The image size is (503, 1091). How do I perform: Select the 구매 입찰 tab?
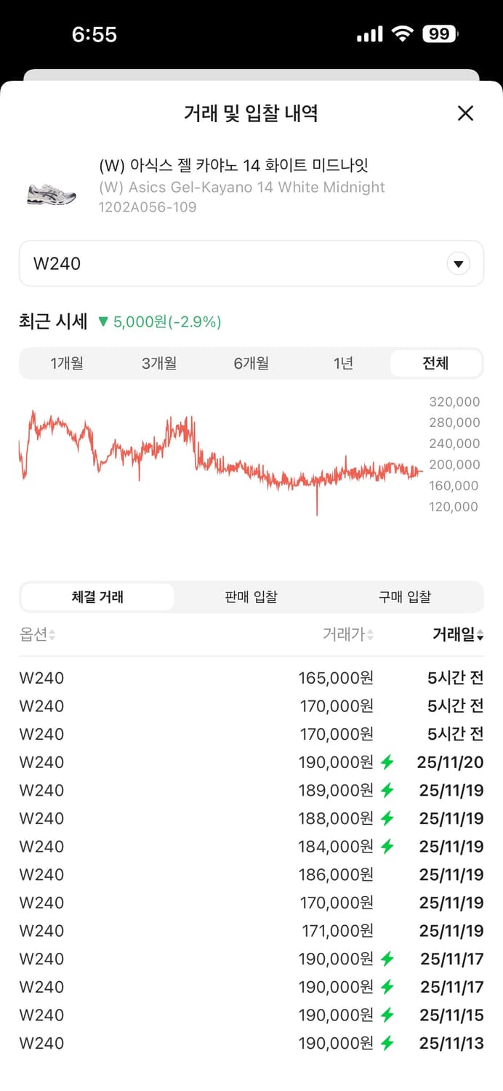405,596
